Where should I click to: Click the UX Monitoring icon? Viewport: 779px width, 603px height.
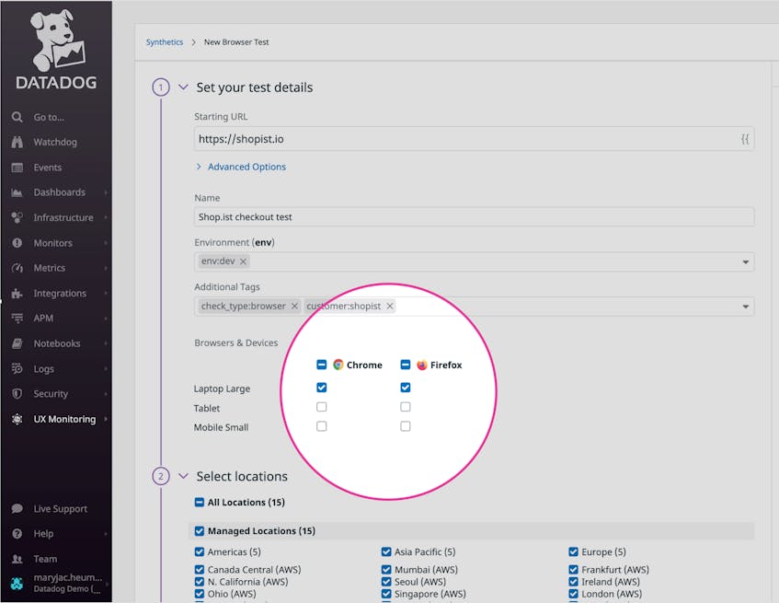point(17,419)
